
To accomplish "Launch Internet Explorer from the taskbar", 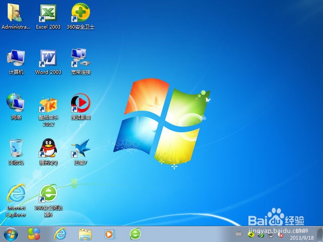I will click(60, 234).
